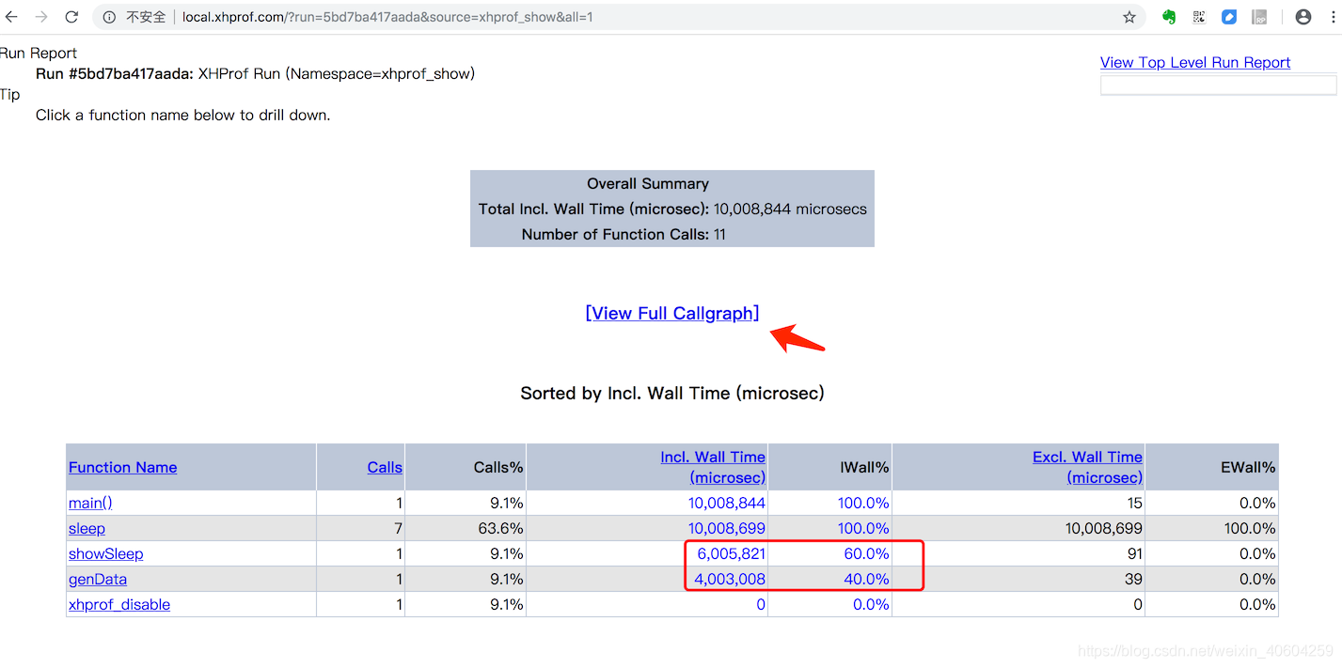Open the Evernote elephant extension
This screenshot has height=668, width=1342.
1169,17
